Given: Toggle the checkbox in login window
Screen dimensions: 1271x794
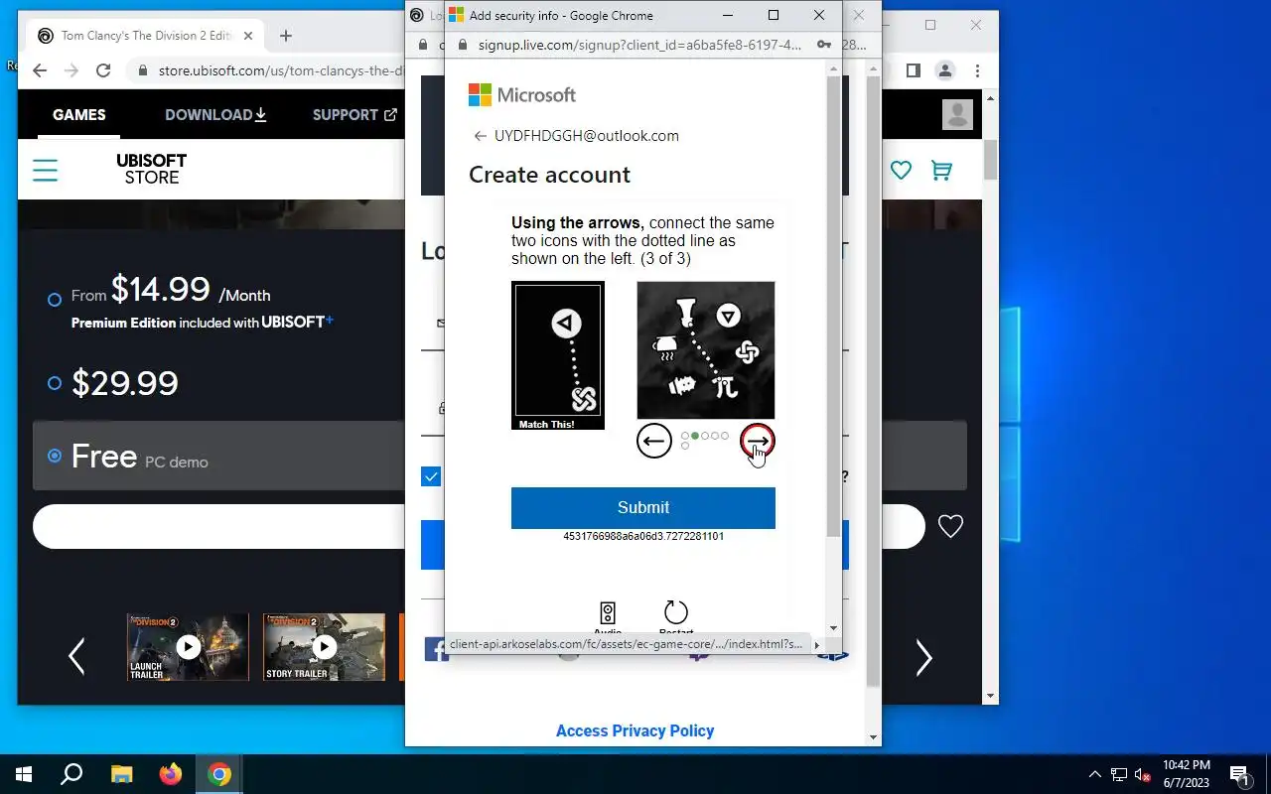Looking at the screenshot, I should pos(431,476).
